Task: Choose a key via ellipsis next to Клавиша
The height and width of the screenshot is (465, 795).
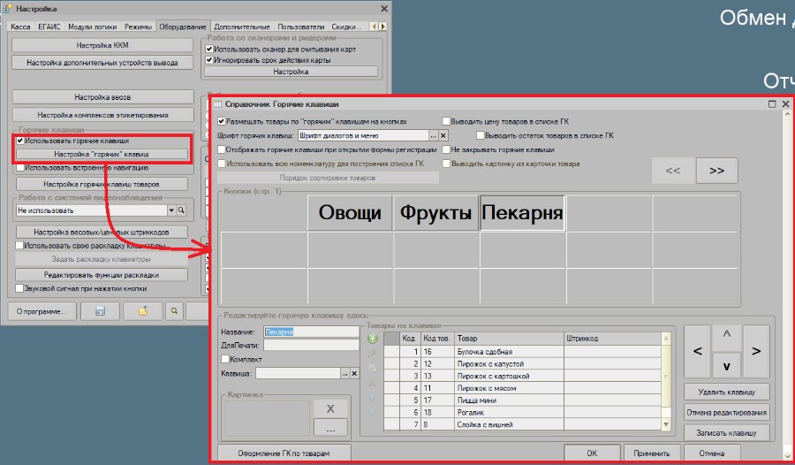Action: [x=344, y=374]
